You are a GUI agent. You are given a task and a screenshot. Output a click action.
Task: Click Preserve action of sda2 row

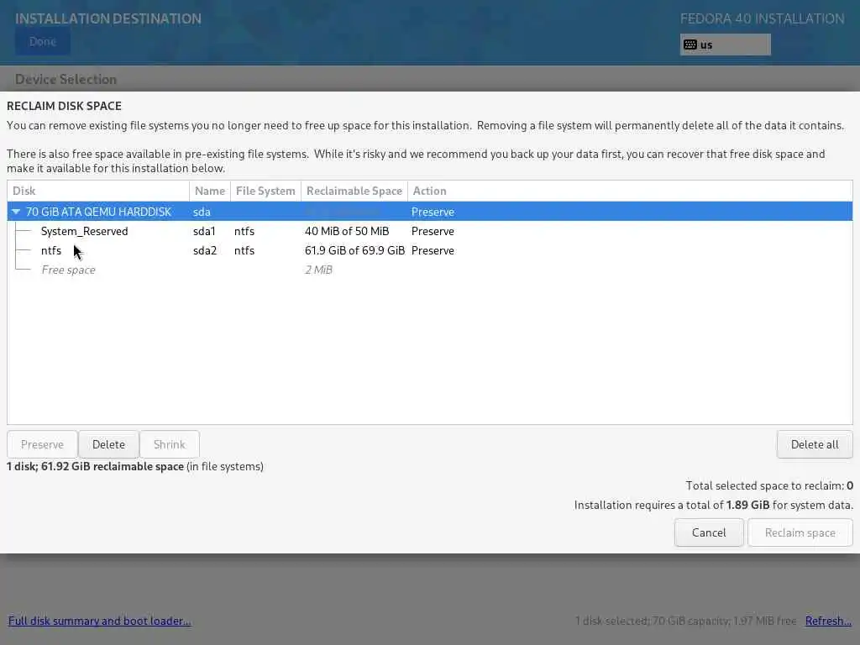click(x=433, y=250)
